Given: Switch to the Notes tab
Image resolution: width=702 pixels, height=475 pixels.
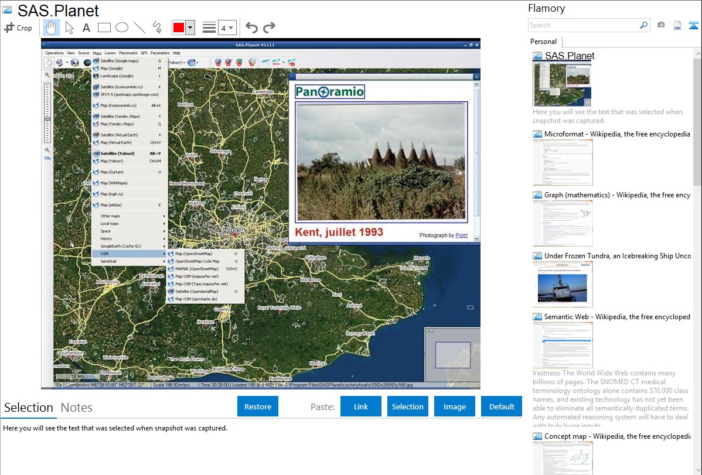Looking at the screenshot, I should pos(77,408).
